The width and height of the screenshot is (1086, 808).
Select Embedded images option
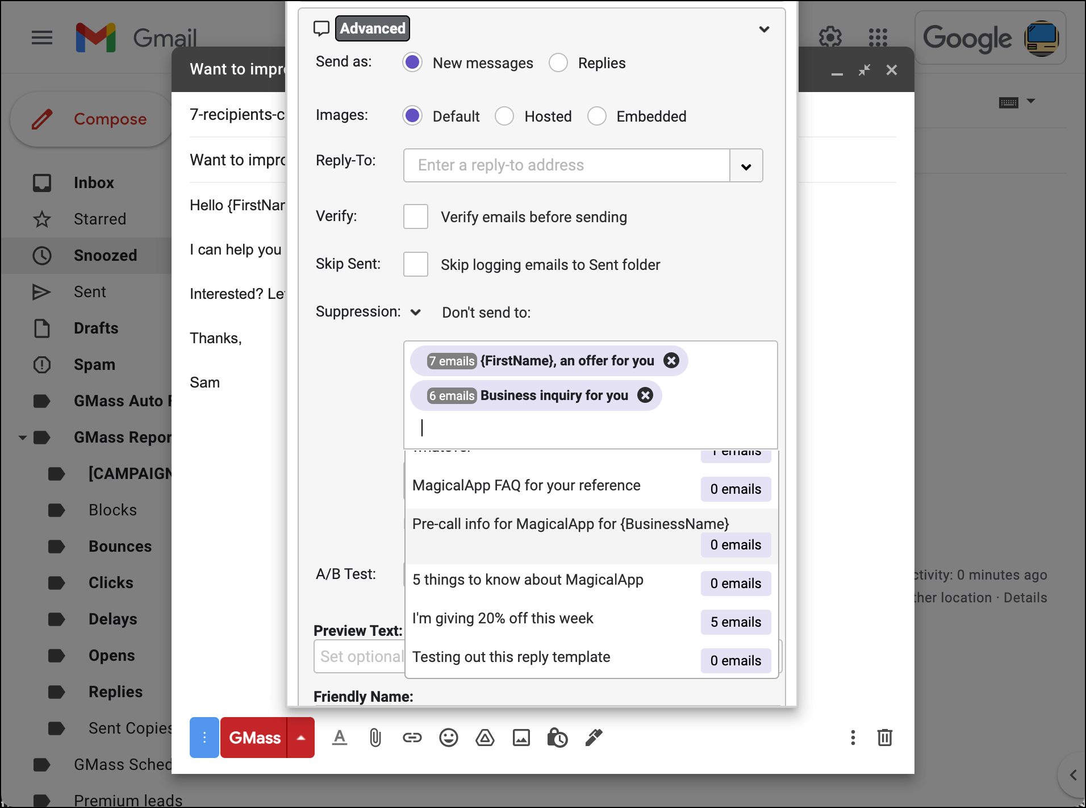coord(597,116)
